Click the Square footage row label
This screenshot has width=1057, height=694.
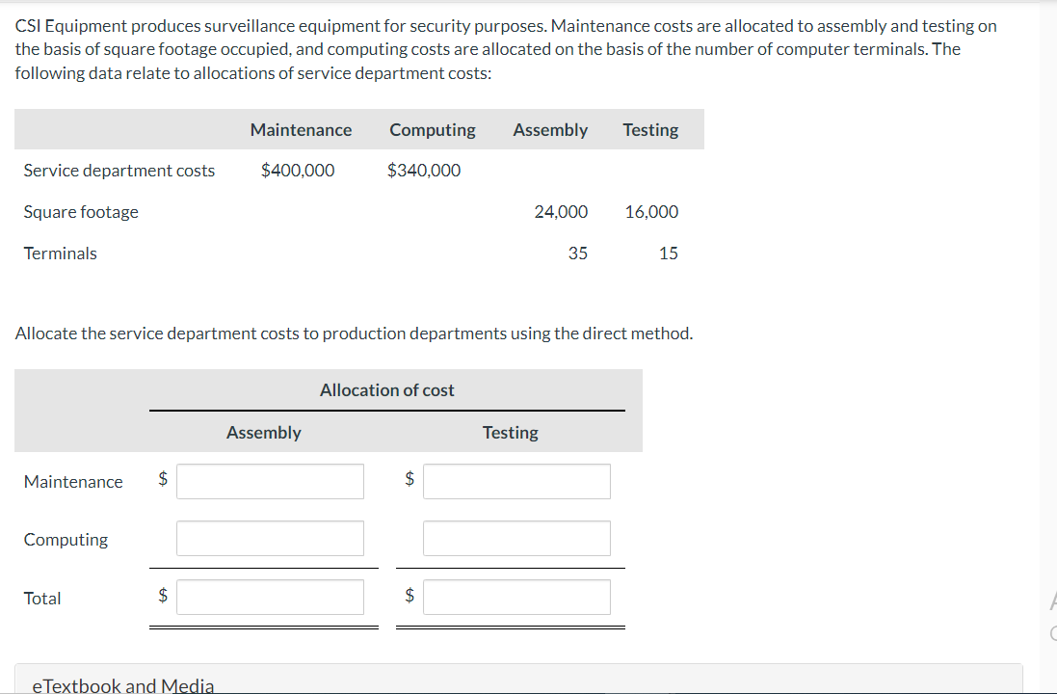click(x=81, y=212)
